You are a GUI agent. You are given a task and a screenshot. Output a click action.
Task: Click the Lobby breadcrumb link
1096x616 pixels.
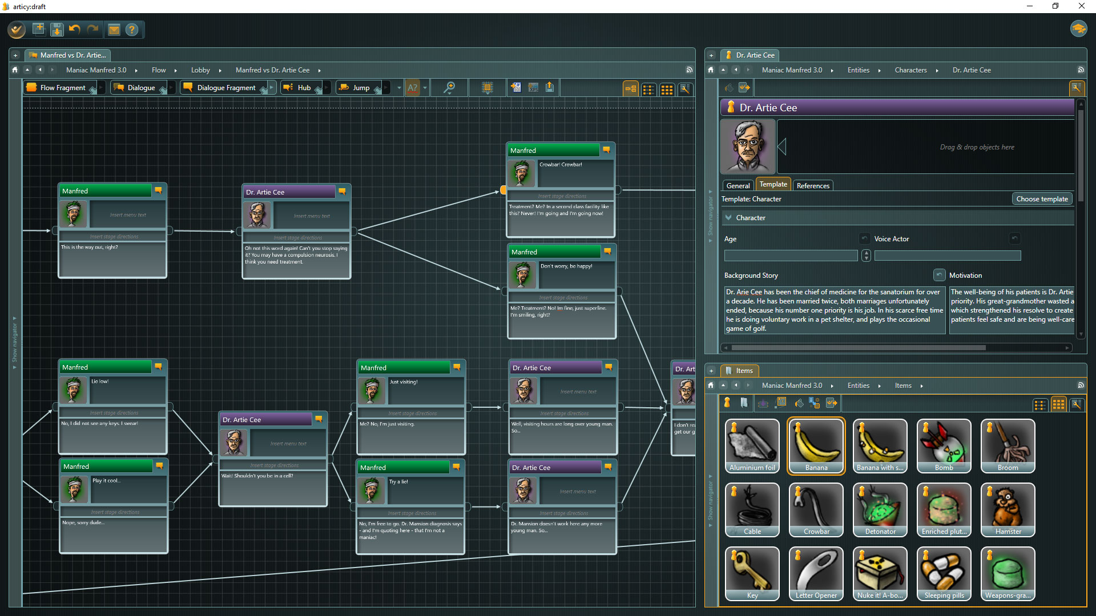200,70
